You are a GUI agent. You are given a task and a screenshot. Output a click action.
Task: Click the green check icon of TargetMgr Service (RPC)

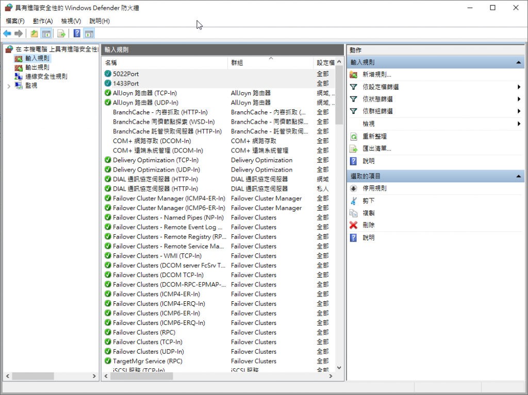click(108, 361)
